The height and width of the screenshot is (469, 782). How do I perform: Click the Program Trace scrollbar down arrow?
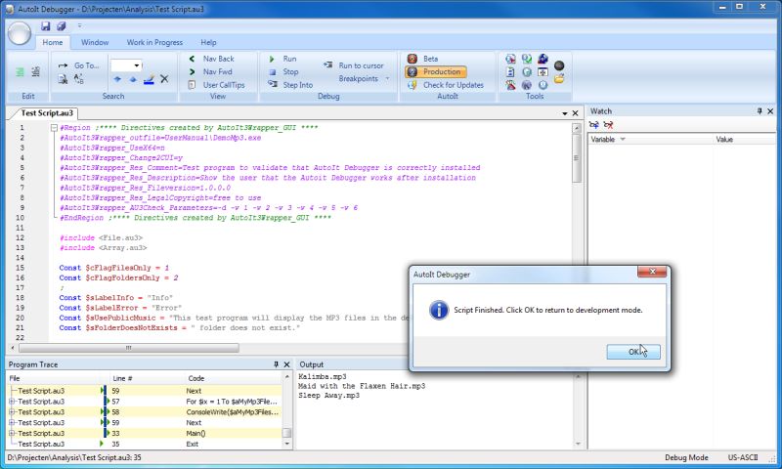tap(286, 444)
